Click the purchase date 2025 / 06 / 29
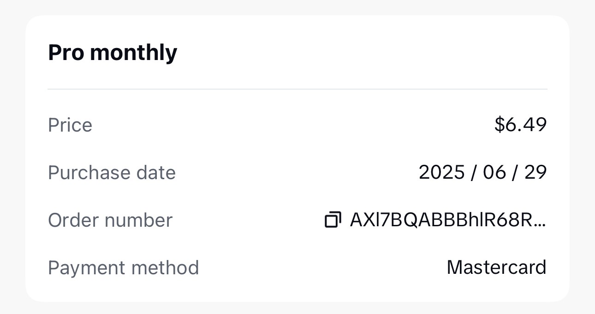 coord(482,172)
